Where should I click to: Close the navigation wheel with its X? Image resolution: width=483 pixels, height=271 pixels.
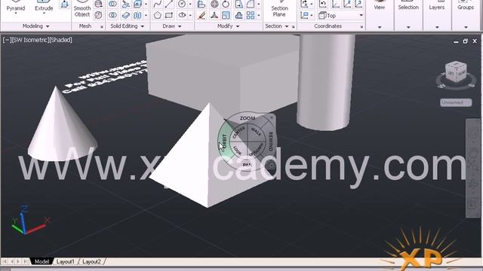click(x=272, y=117)
